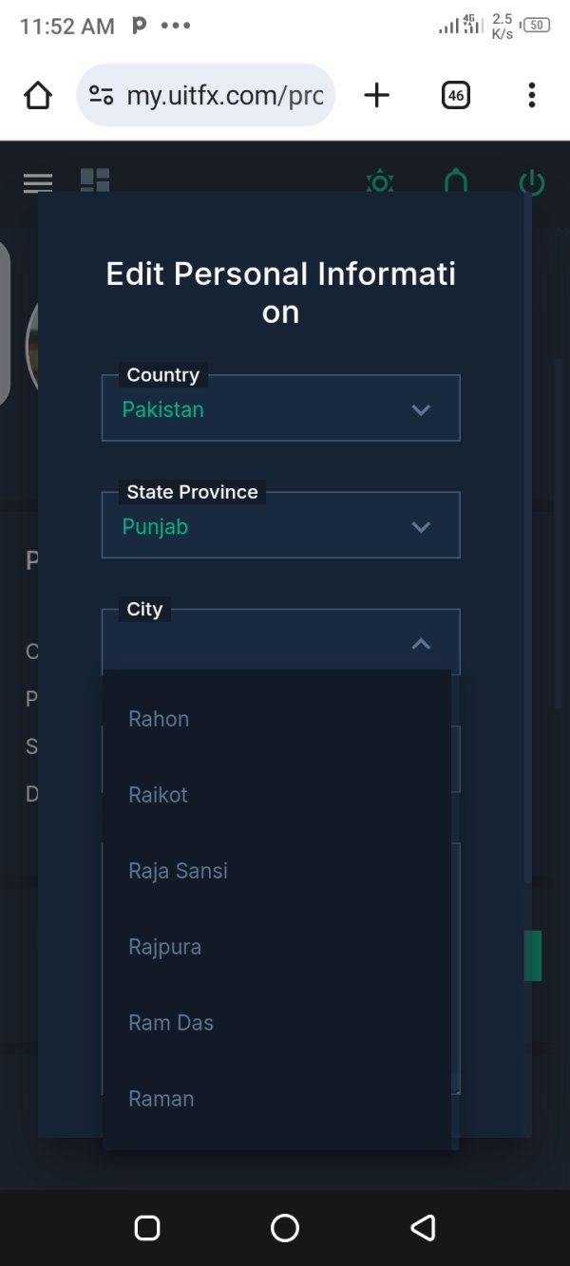Image resolution: width=570 pixels, height=1266 pixels.
Task: Select Rajpura as the city
Action: tap(164, 947)
